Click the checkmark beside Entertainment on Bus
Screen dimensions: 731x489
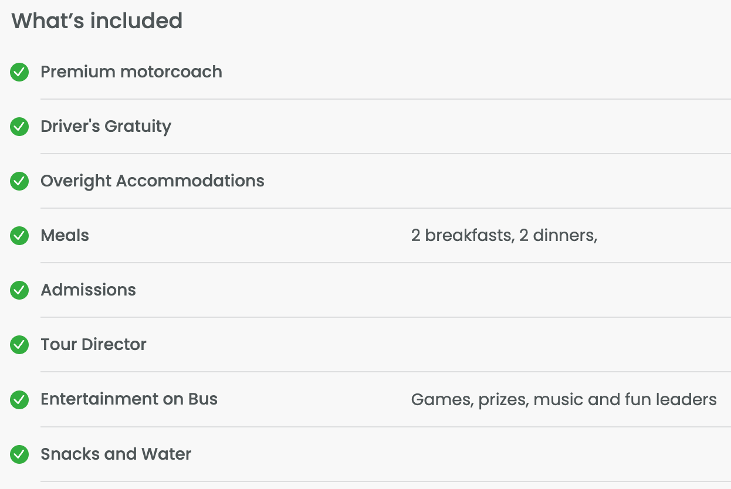click(19, 399)
